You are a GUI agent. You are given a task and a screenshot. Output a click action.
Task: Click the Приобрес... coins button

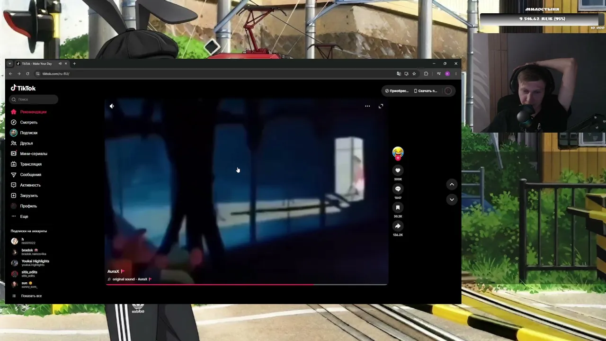[x=397, y=91]
